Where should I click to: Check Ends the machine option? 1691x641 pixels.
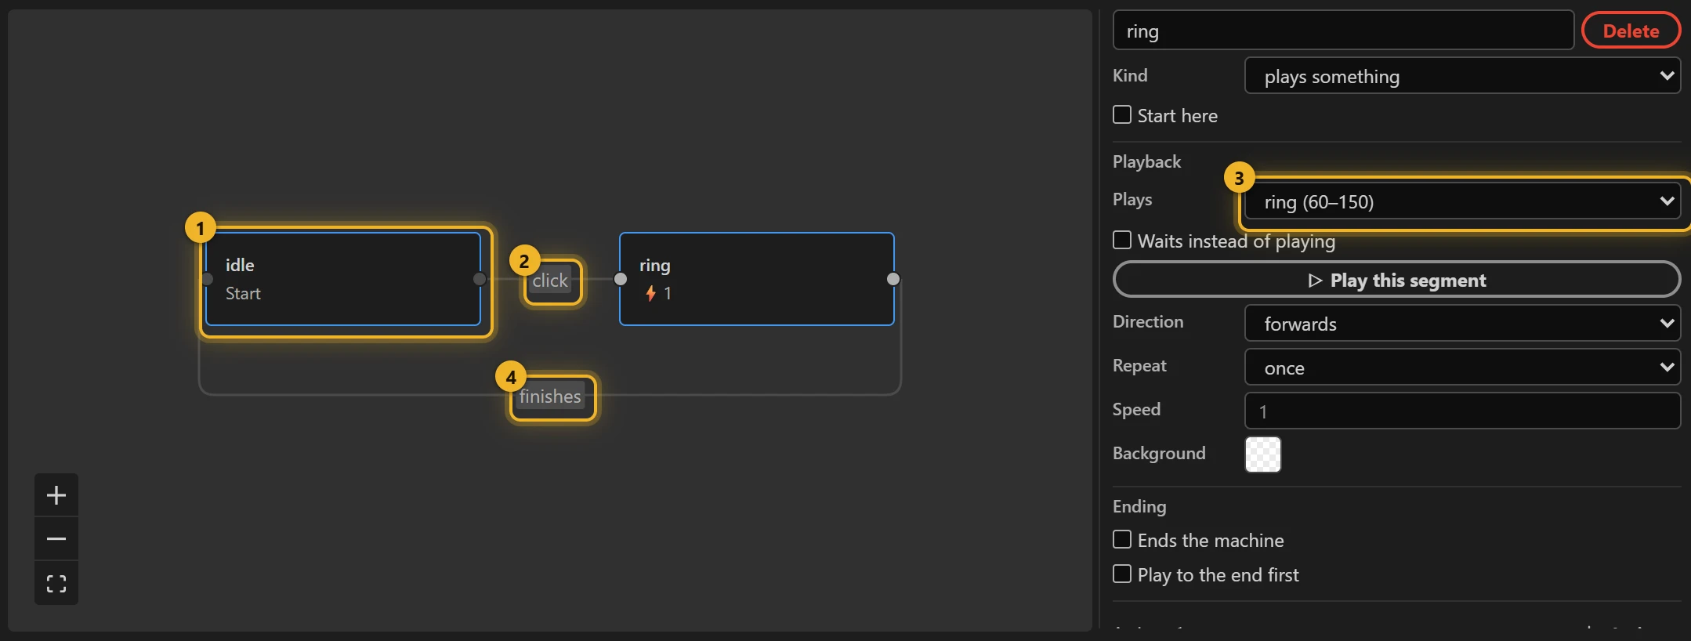point(1122,540)
